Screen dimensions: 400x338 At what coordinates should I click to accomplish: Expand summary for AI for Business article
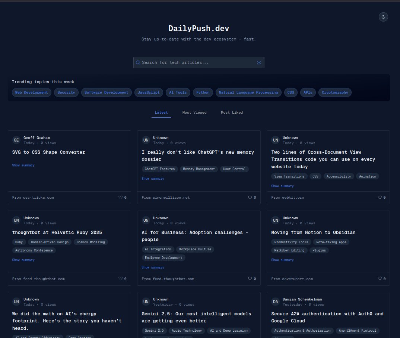153,267
